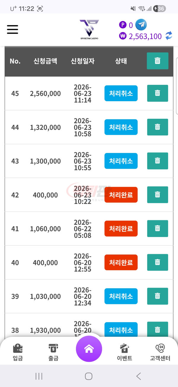Tap the Sports & Casino logo

point(89,29)
